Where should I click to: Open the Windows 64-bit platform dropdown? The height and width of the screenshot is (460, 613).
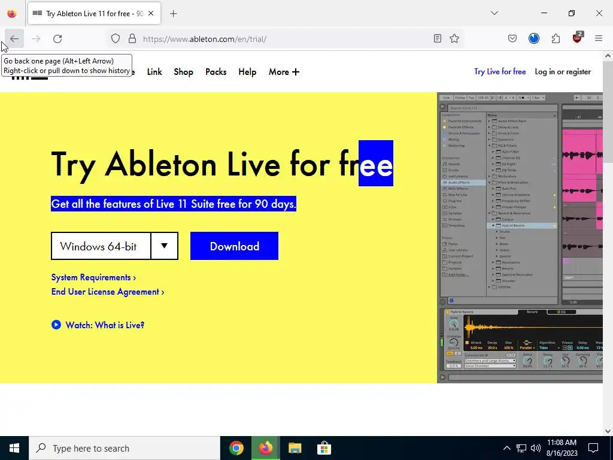coord(114,246)
